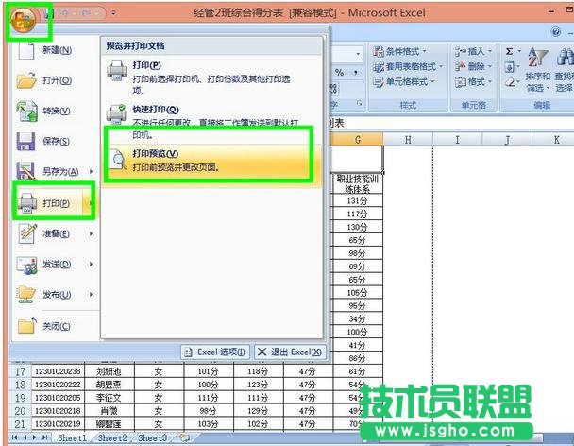574x446 pixels.
Task: Click the Convert (转换) icon
Action: point(27,111)
